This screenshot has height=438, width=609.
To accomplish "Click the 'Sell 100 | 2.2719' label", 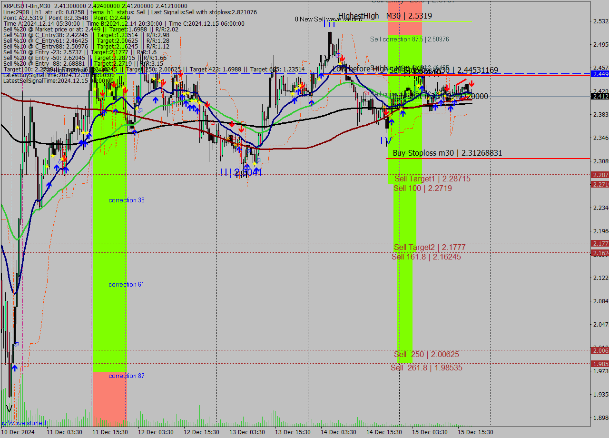I will [422, 188].
